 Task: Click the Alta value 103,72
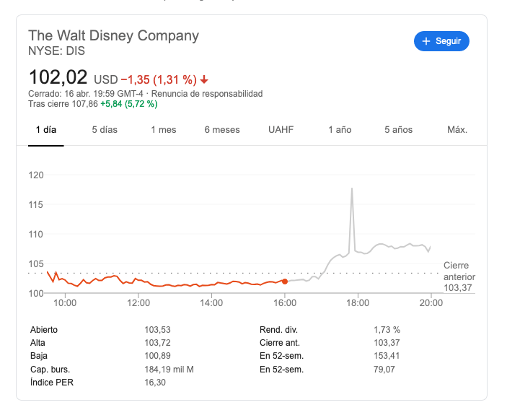coord(157,343)
